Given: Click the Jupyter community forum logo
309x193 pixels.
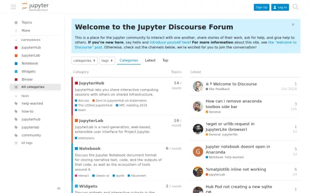Looking at the screenshot, I should [x=35, y=7].
